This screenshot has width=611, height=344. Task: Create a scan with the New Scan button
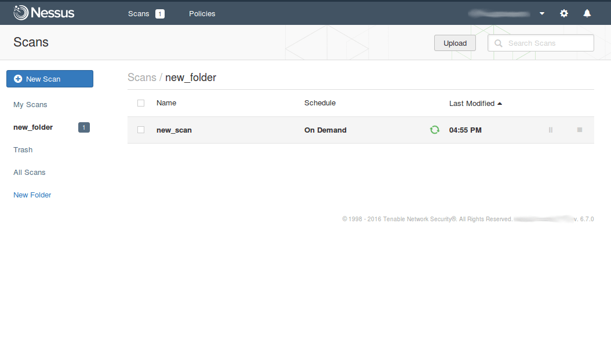[x=49, y=79]
